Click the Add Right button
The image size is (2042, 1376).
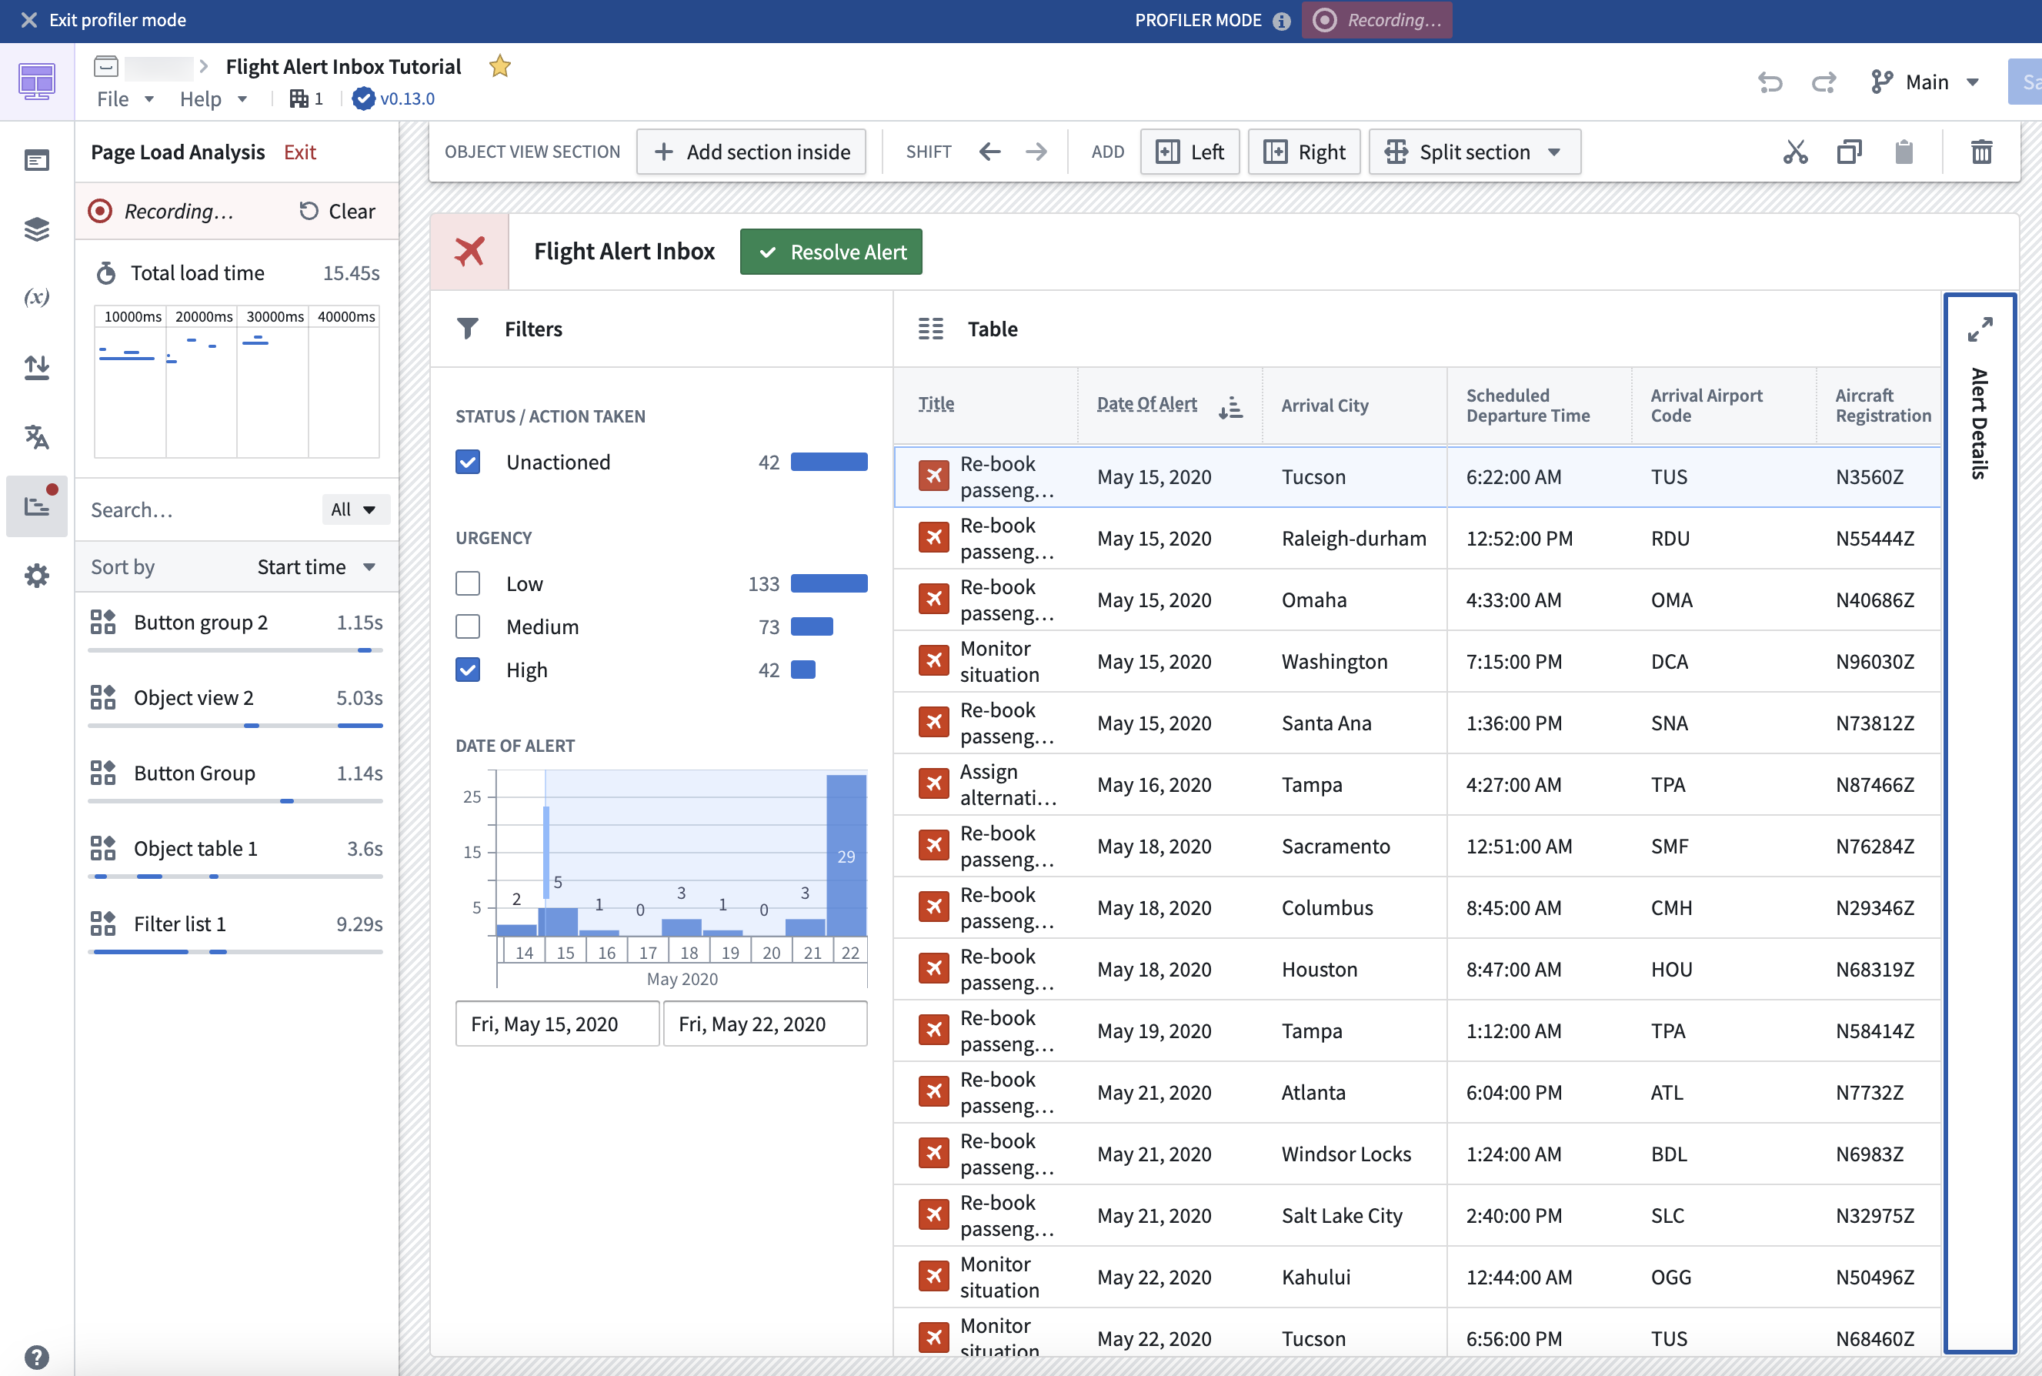[1303, 152]
